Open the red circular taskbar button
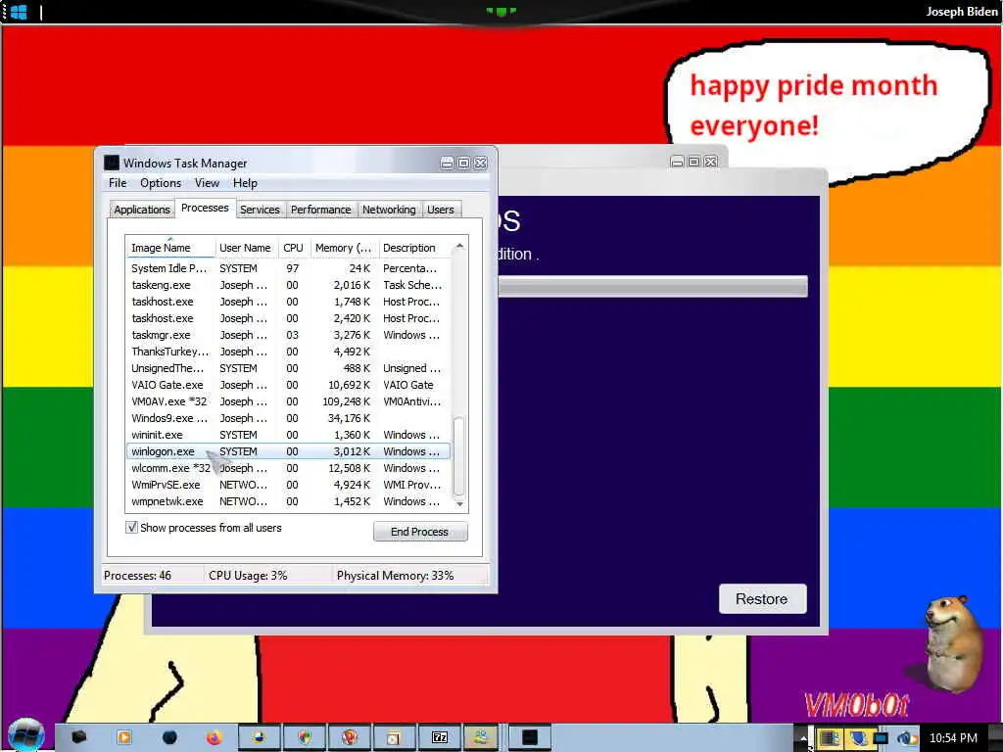The height and width of the screenshot is (752, 1003). (x=350, y=737)
